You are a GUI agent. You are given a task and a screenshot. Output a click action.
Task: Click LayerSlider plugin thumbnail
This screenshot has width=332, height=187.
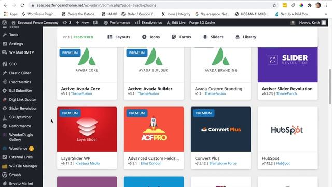pos(87,129)
